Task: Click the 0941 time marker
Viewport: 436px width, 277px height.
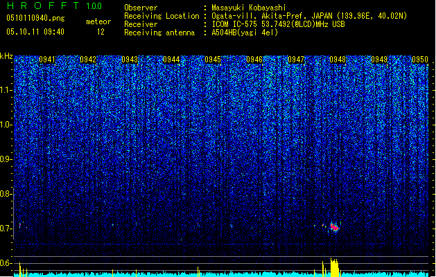Action: pyautogui.click(x=47, y=60)
